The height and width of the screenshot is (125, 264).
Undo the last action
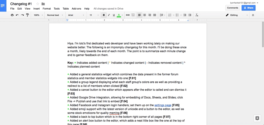click(x=17, y=15)
